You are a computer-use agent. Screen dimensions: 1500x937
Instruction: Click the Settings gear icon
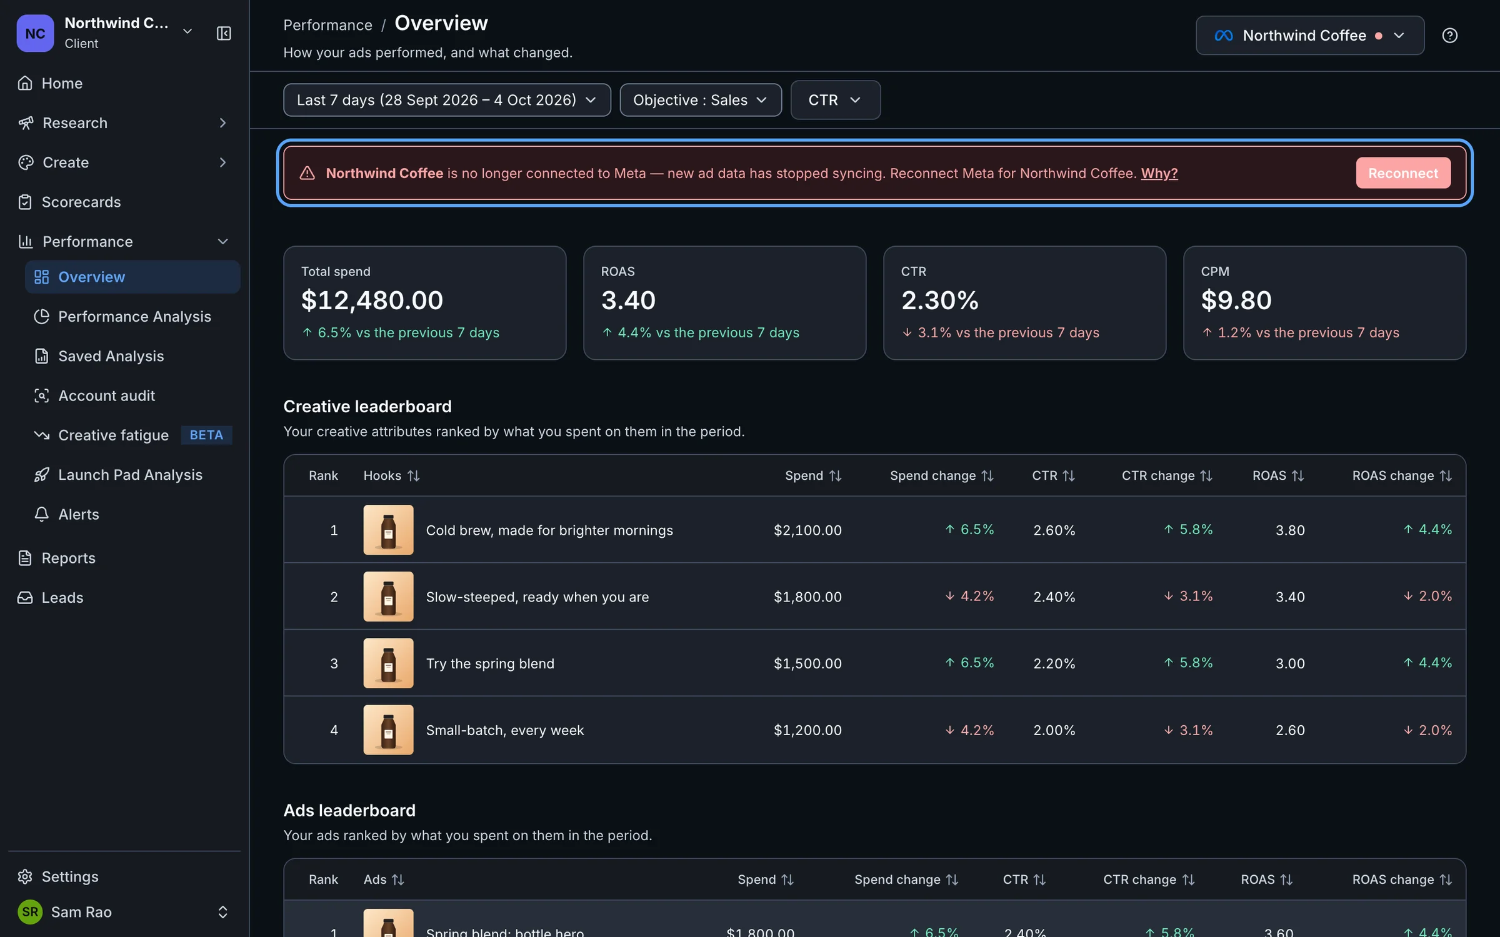click(x=25, y=876)
